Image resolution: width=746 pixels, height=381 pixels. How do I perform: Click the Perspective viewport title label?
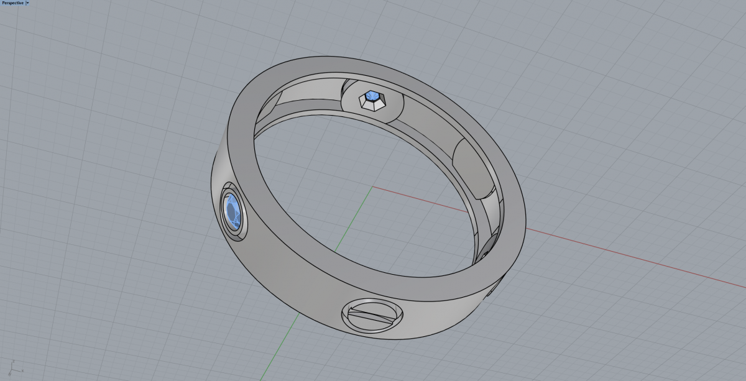[12, 3]
